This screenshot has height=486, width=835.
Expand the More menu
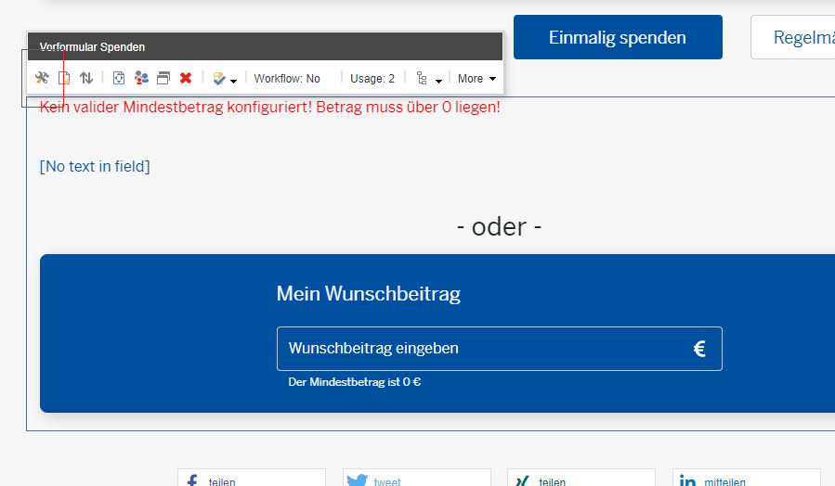(476, 79)
